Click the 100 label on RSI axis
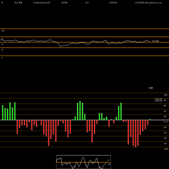Image resolution: width=169 pixels, height=169 pixels. (x=3, y=31)
